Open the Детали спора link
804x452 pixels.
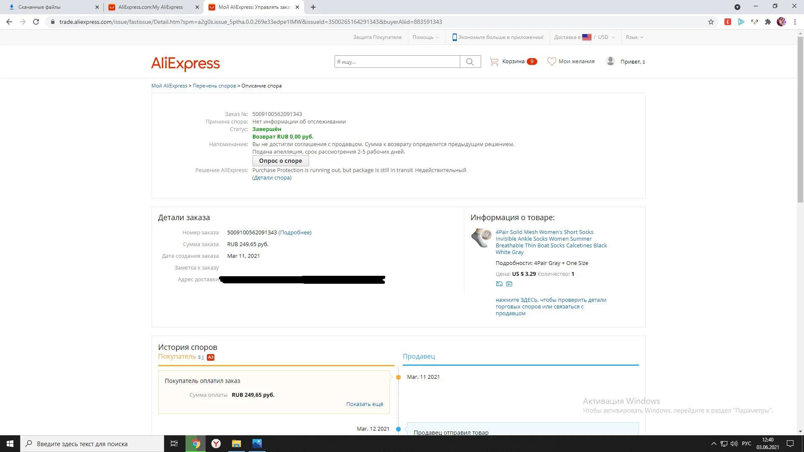pos(272,178)
